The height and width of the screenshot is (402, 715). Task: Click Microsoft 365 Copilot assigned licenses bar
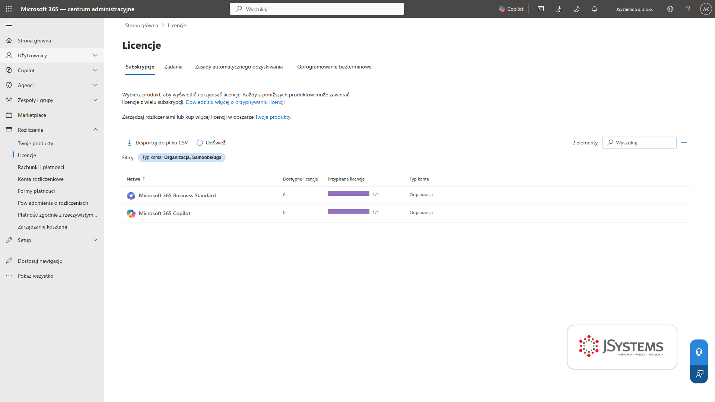pos(349,211)
